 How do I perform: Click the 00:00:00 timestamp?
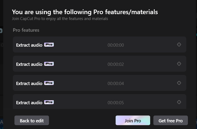116,45
